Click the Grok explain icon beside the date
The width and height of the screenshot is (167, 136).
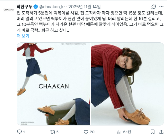tap(154, 7)
